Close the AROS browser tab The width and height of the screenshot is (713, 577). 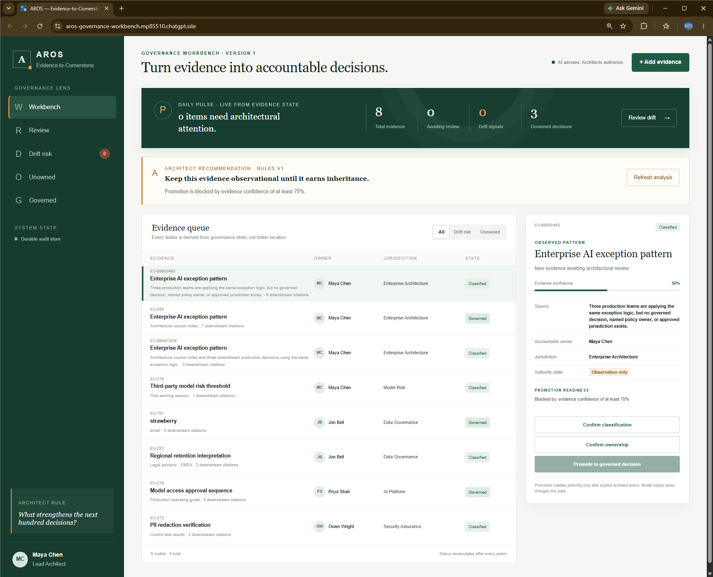[107, 8]
